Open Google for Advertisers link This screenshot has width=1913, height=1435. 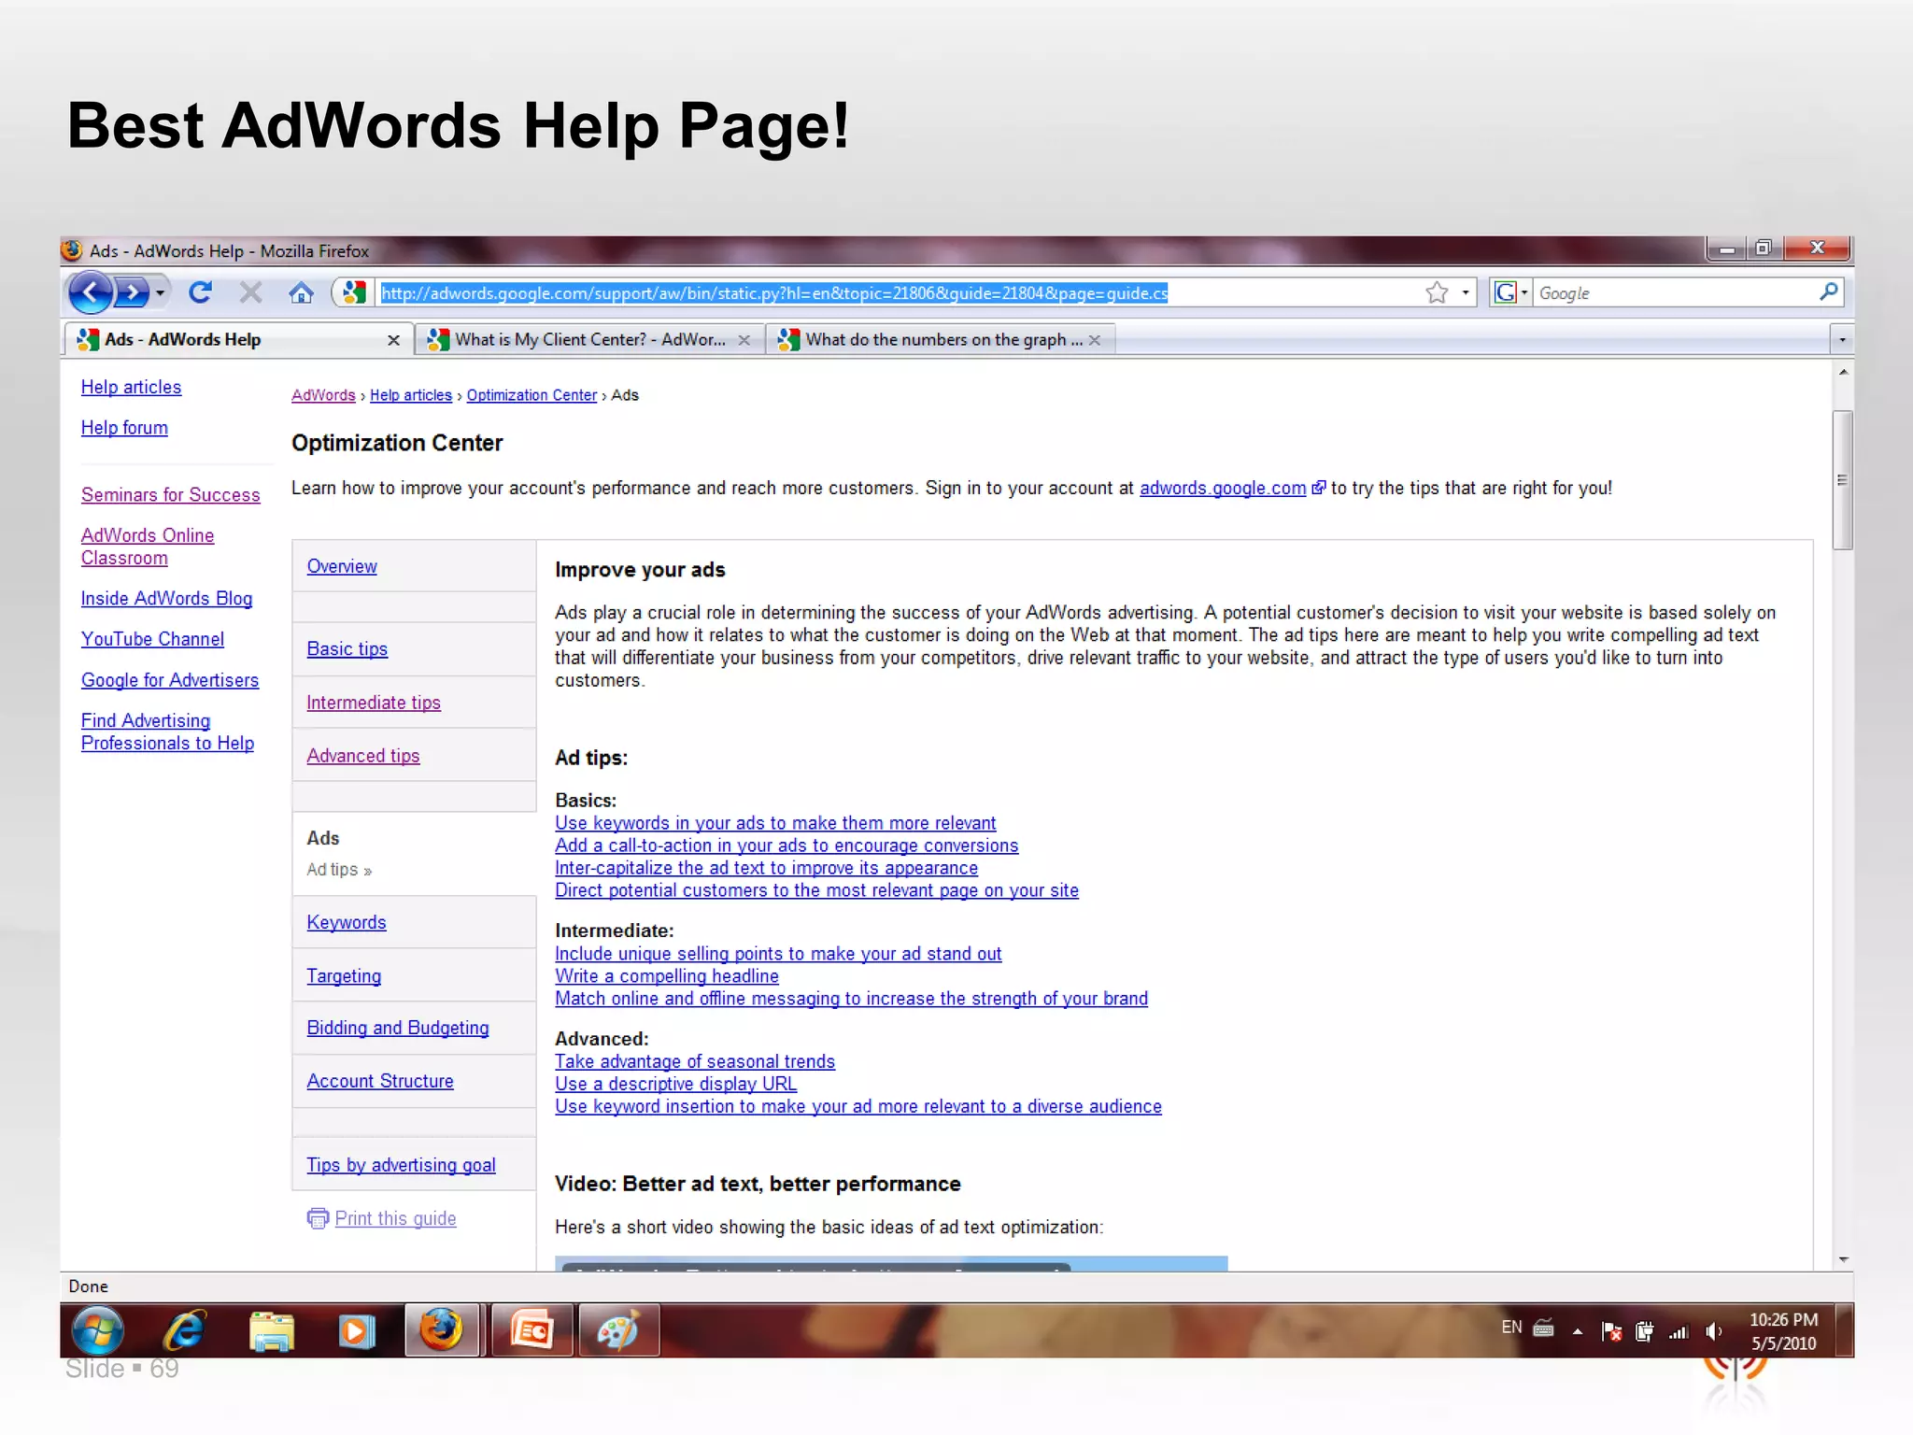[x=169, y=680]
